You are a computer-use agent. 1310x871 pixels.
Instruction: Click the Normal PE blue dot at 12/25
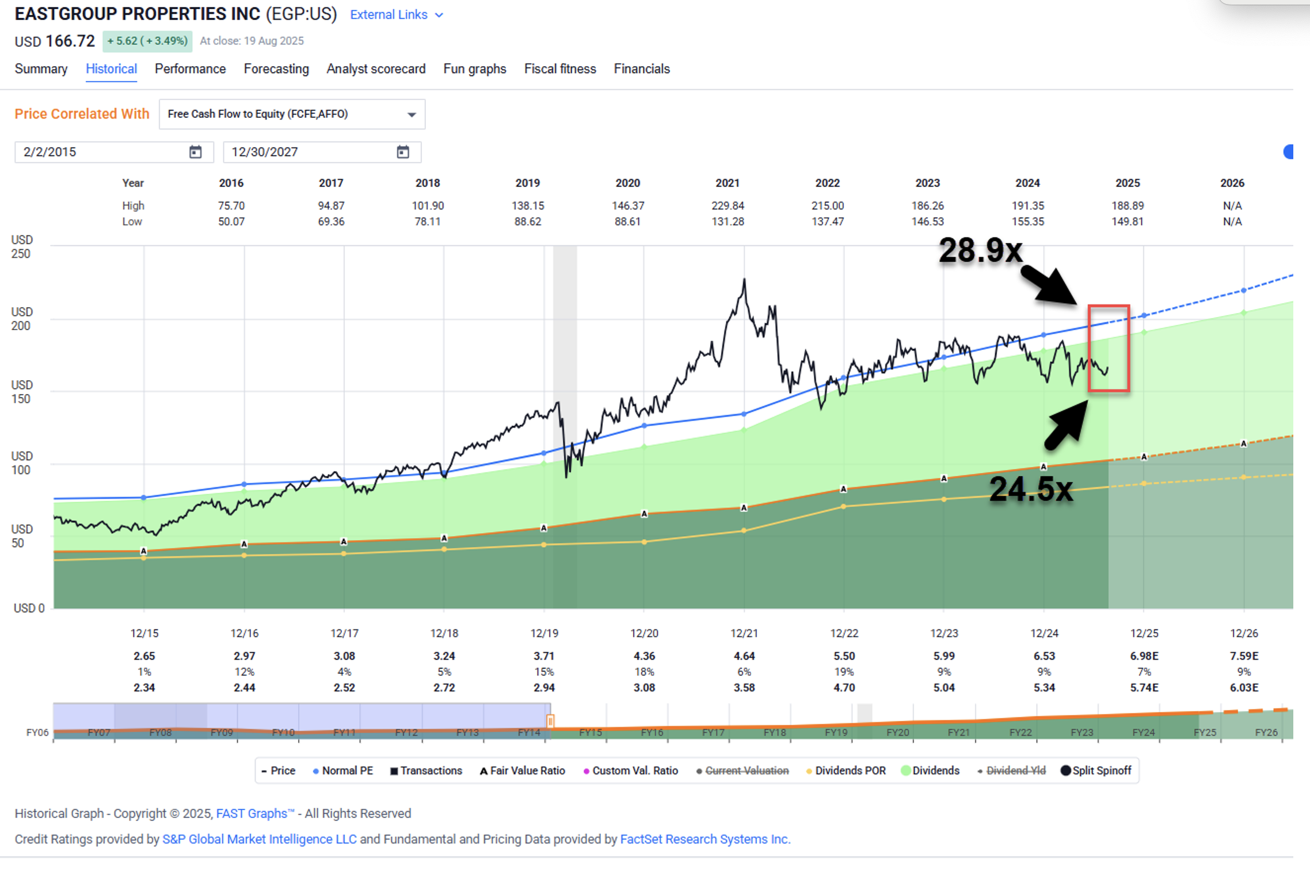1144,315
